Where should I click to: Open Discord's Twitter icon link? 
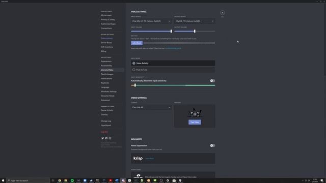[x=102, y=138]
